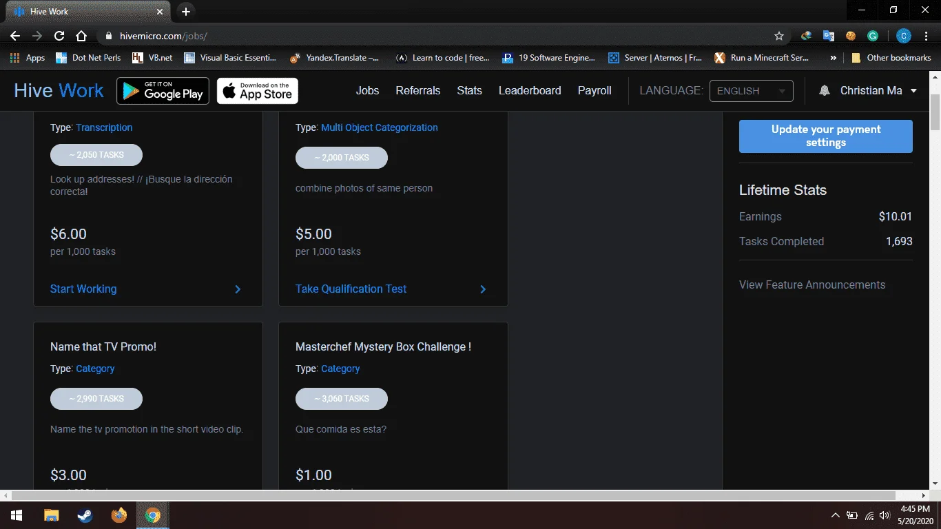Open the Apps bookmarks shortcut

28,58
